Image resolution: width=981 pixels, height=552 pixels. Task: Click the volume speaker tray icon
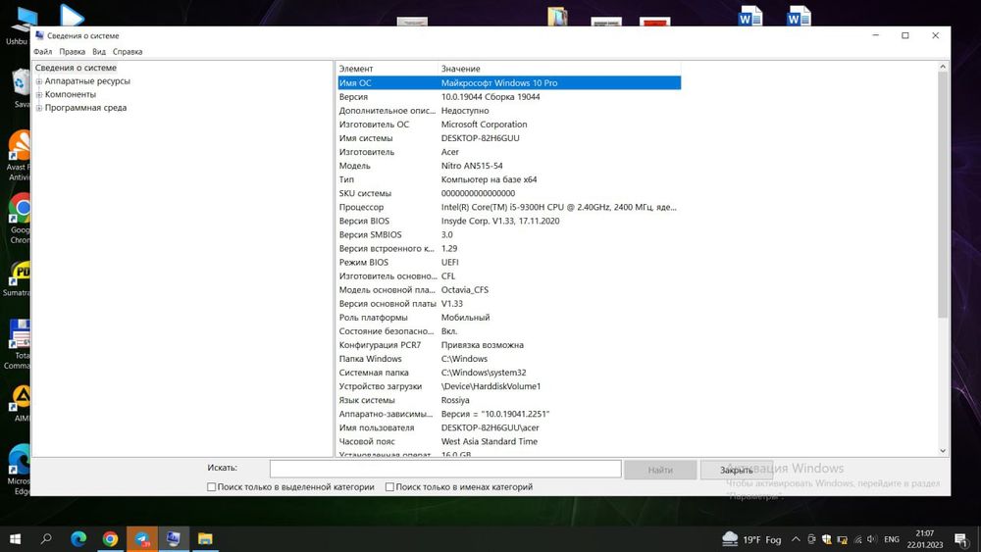click(x=871, y=539)
